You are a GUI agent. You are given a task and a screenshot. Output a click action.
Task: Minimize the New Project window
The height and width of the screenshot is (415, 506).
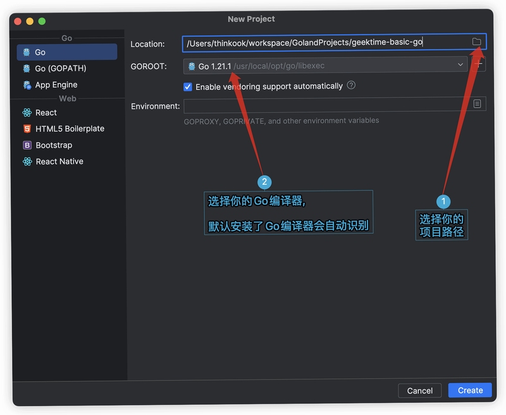click(30, 21)
